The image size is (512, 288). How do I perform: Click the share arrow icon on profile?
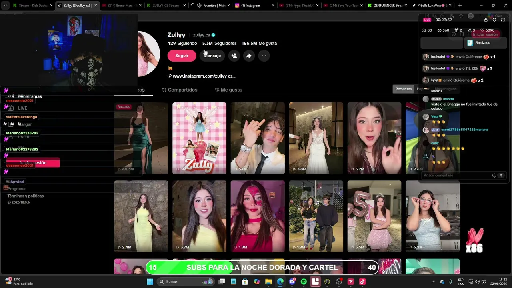249,56
